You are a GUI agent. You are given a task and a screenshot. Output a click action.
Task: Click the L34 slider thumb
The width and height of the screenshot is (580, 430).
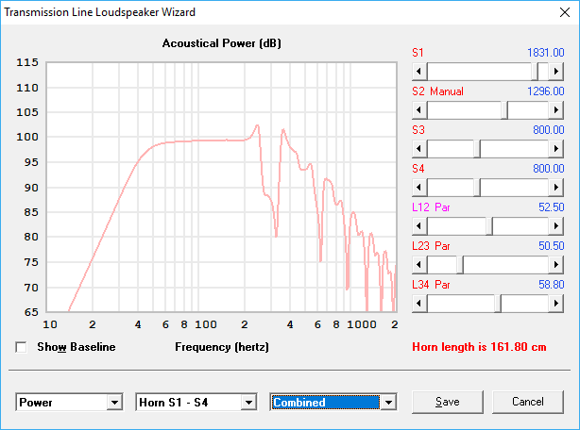(x=498, y=304)
